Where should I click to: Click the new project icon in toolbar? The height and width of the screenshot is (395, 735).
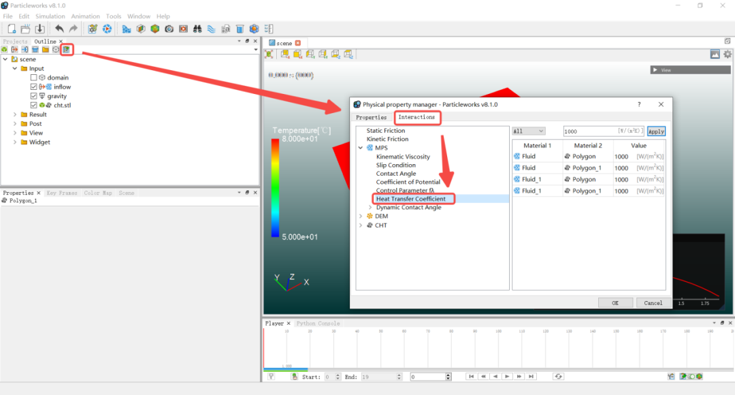coord(12,29)
